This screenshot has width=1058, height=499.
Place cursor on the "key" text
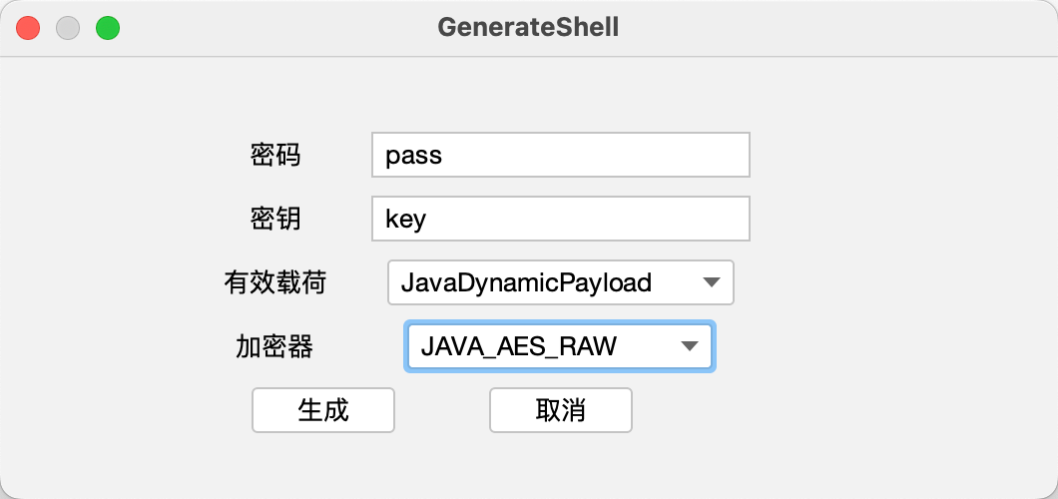tap(405, 219)
